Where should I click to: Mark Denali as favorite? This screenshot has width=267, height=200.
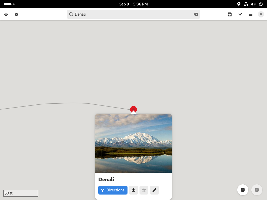click(144, 190)
